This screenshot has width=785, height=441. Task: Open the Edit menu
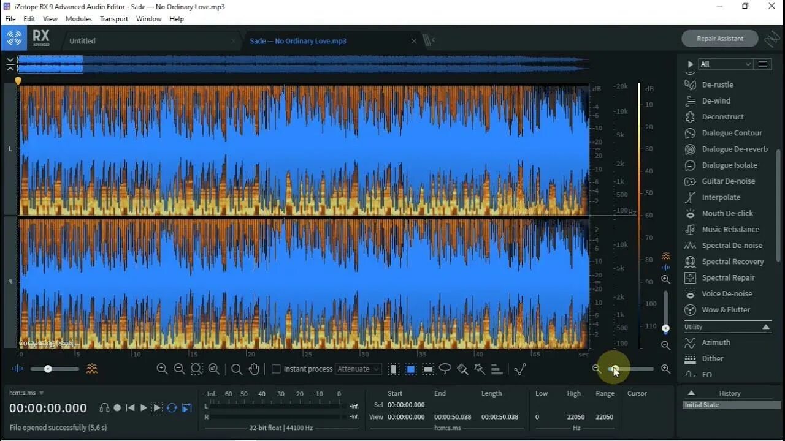click(x=29, y=19)
